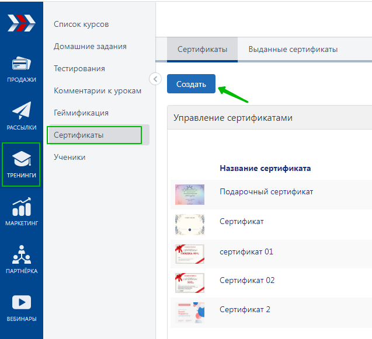Open Тестирования menu item

click(x=79, y=68)
